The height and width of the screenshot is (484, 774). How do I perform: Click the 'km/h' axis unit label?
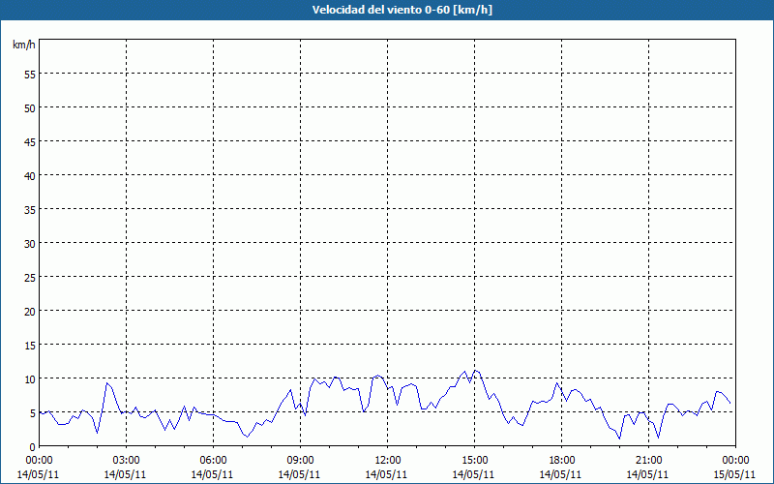(x=24, y=45)
